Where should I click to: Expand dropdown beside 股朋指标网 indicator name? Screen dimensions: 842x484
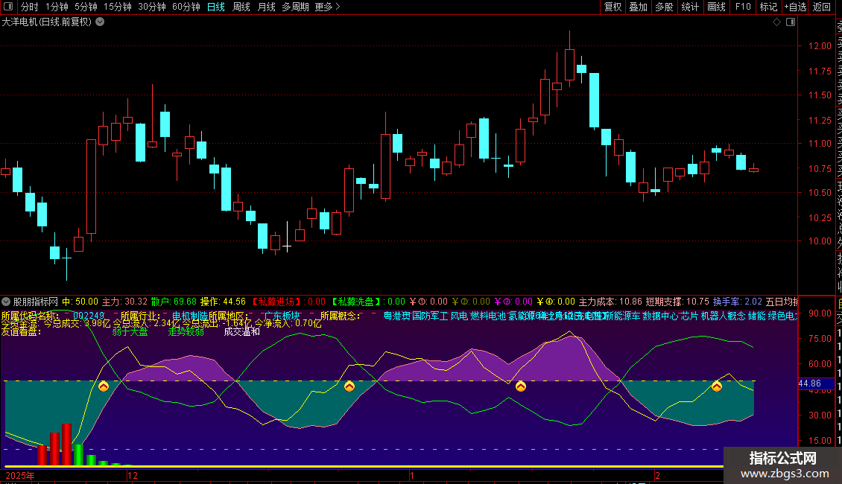[6, 302]
